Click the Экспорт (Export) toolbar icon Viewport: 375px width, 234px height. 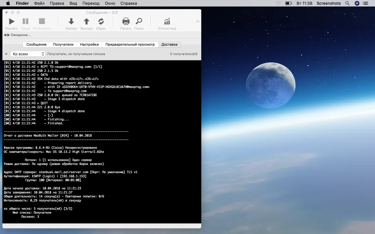[x=87, y=22]
